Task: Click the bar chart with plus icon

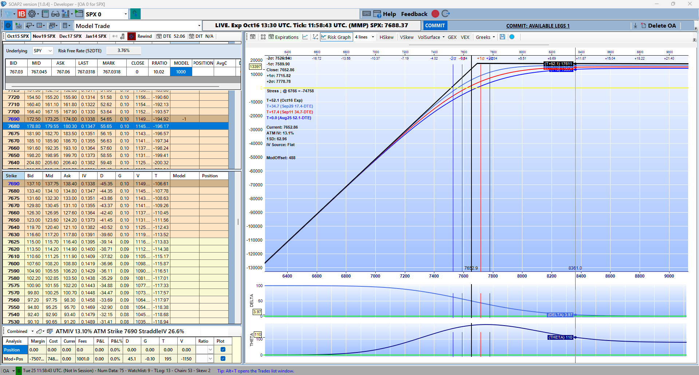Action: tap(66, 14)
